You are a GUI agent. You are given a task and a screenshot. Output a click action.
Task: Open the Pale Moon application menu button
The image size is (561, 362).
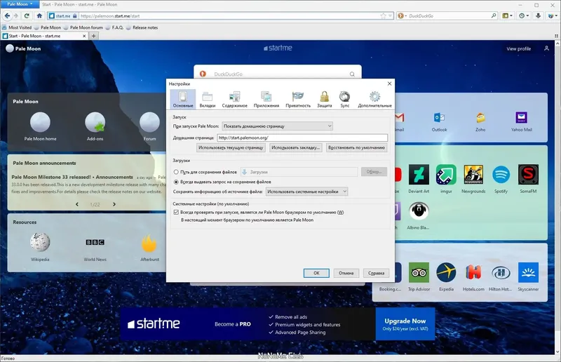tap(20, 4)
